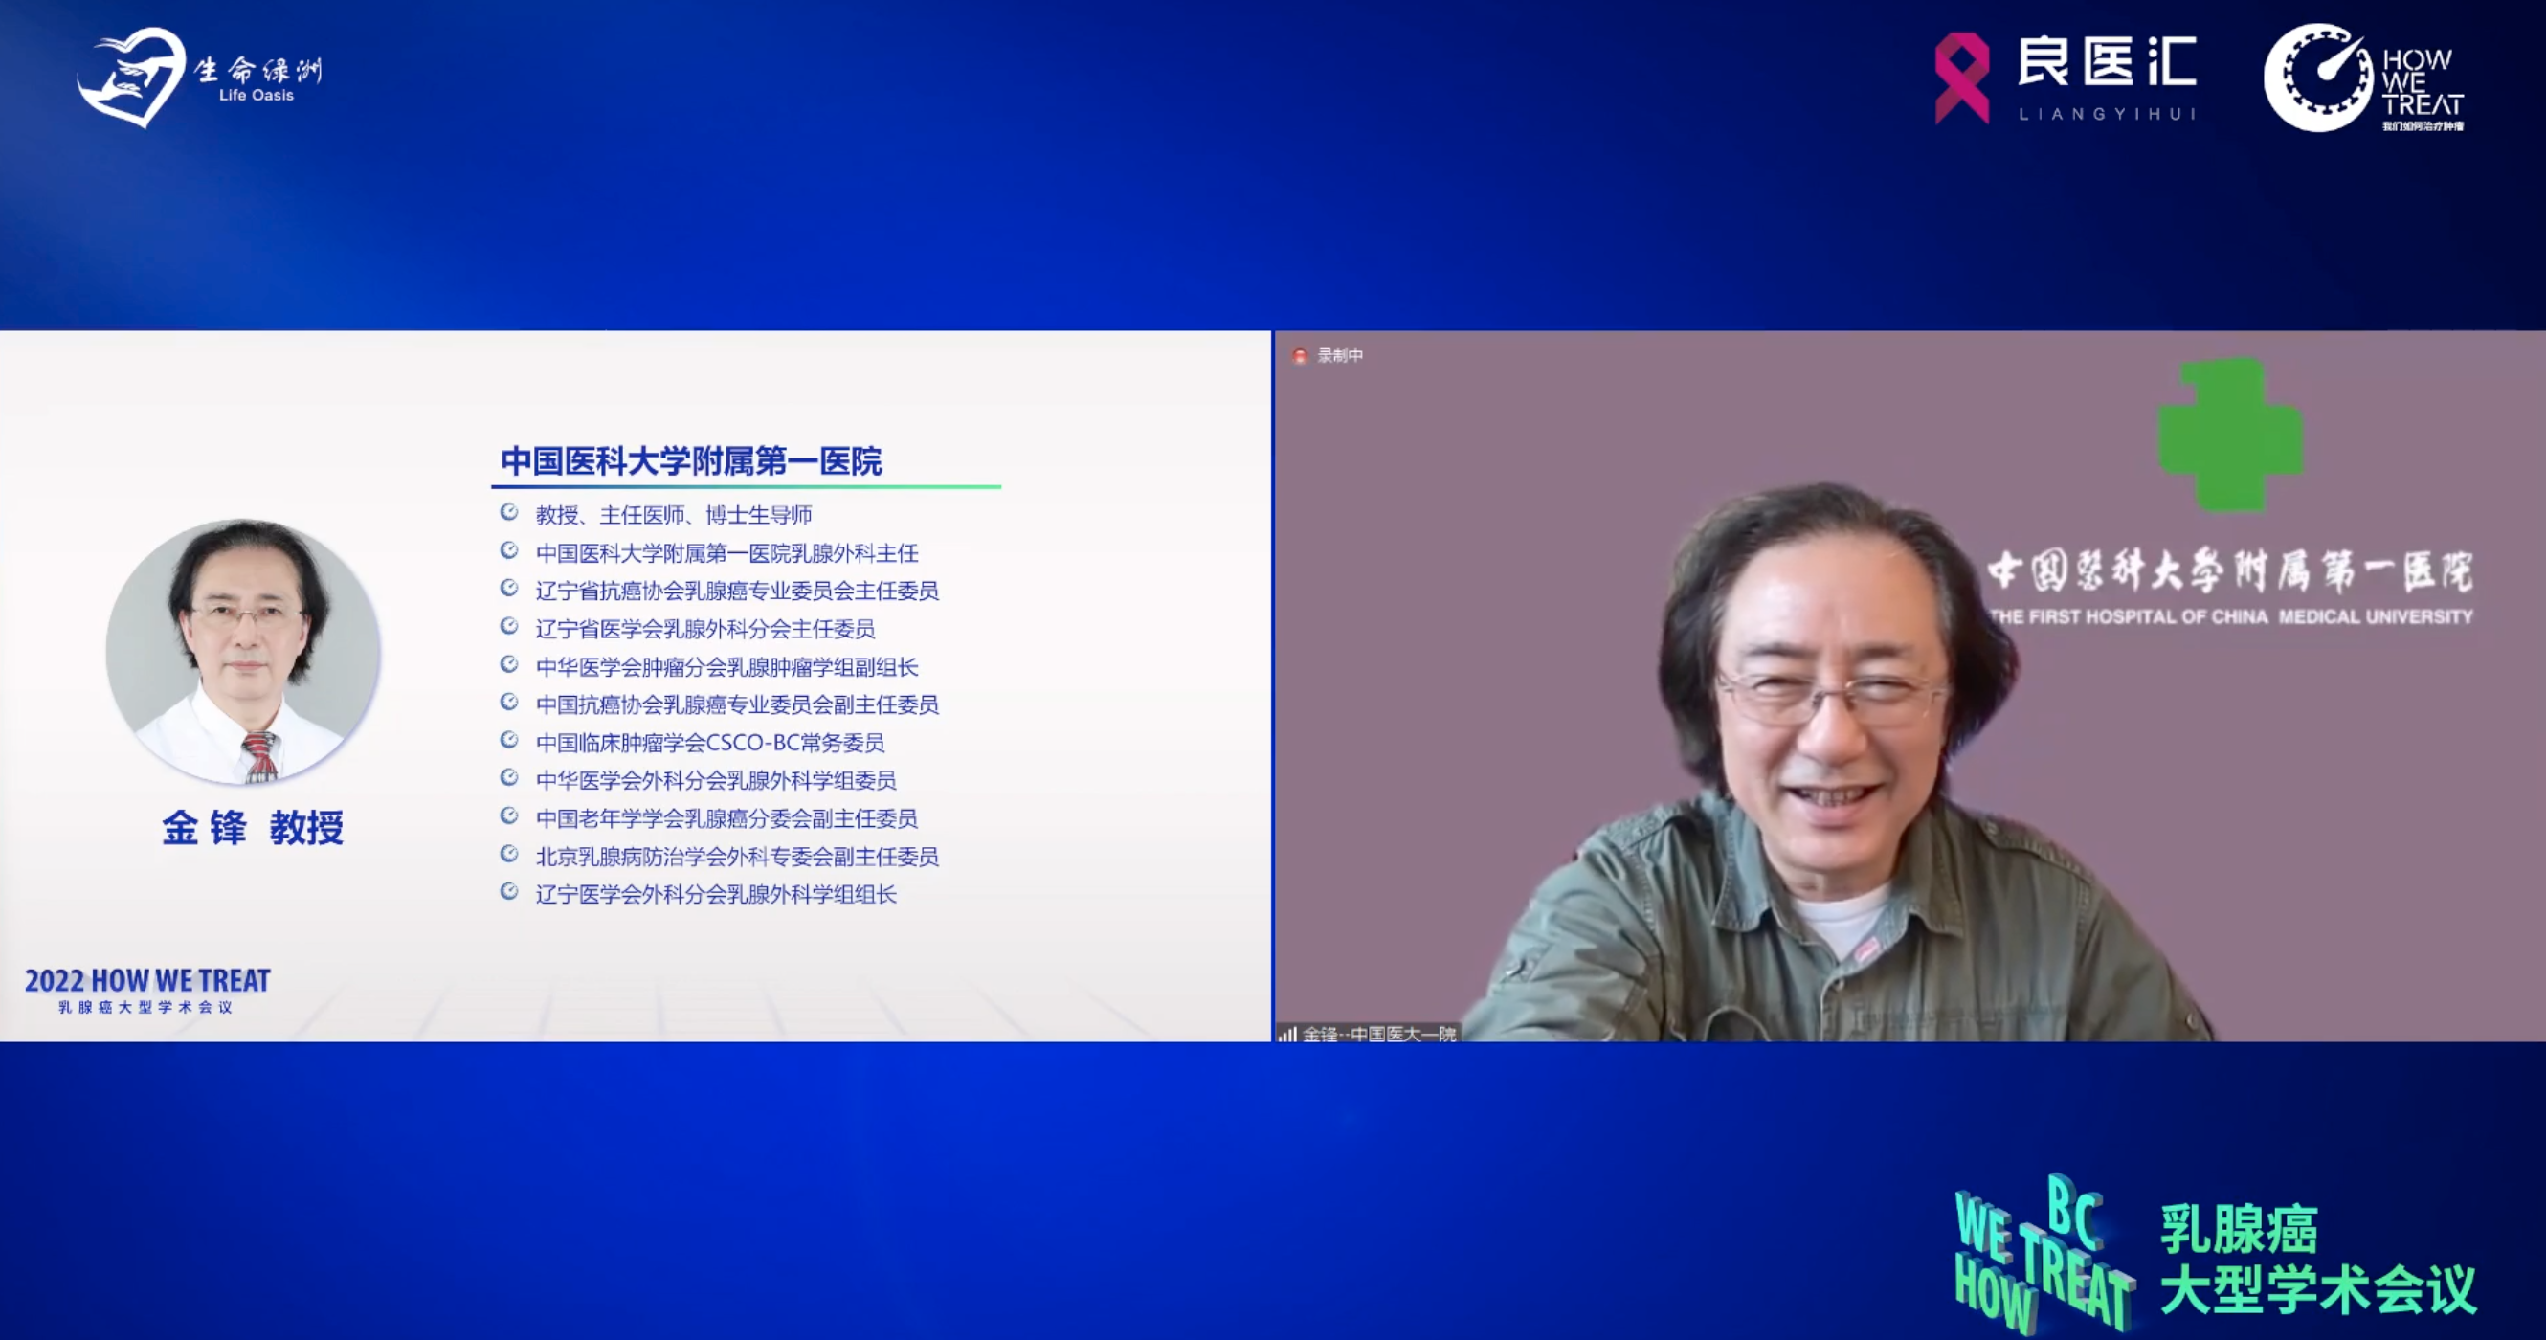This screenshot has height=1340, width=2546.
Task: Click the 中国医科大学附属第一医院 slide heading
Action: (691, 461)
